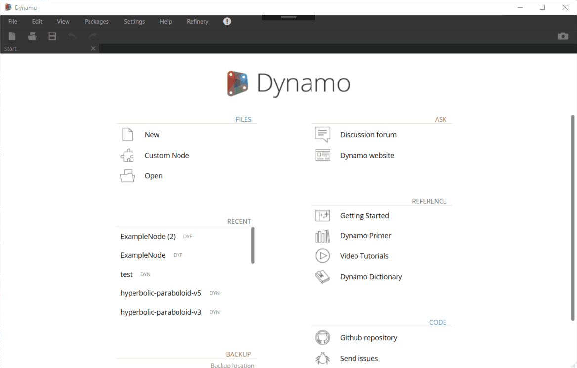Click the speech bubble Discussion forum icon
The height and width of the screenshot is (368, 577).
pos(323,134)
